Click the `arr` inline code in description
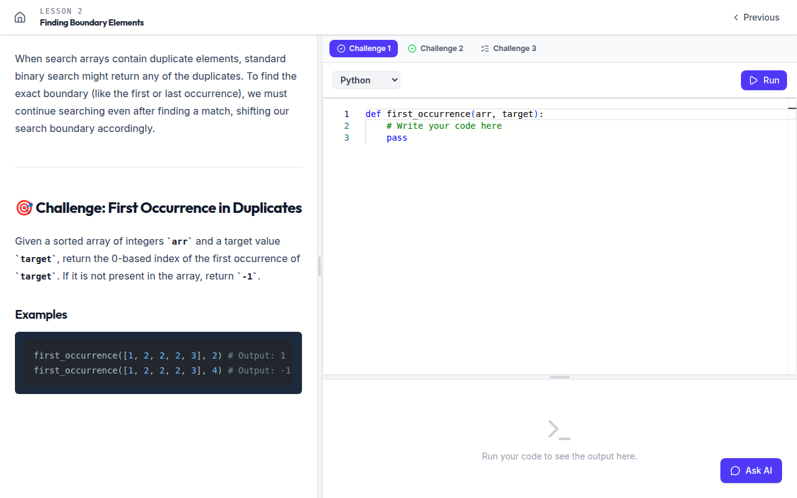Screen dimensions: 797x498 [x=180, y=242]
